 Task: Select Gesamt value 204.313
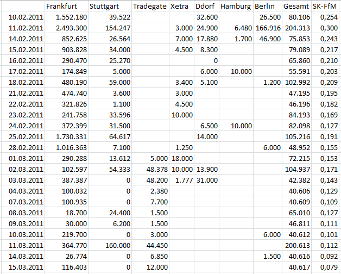pos(296,28)
